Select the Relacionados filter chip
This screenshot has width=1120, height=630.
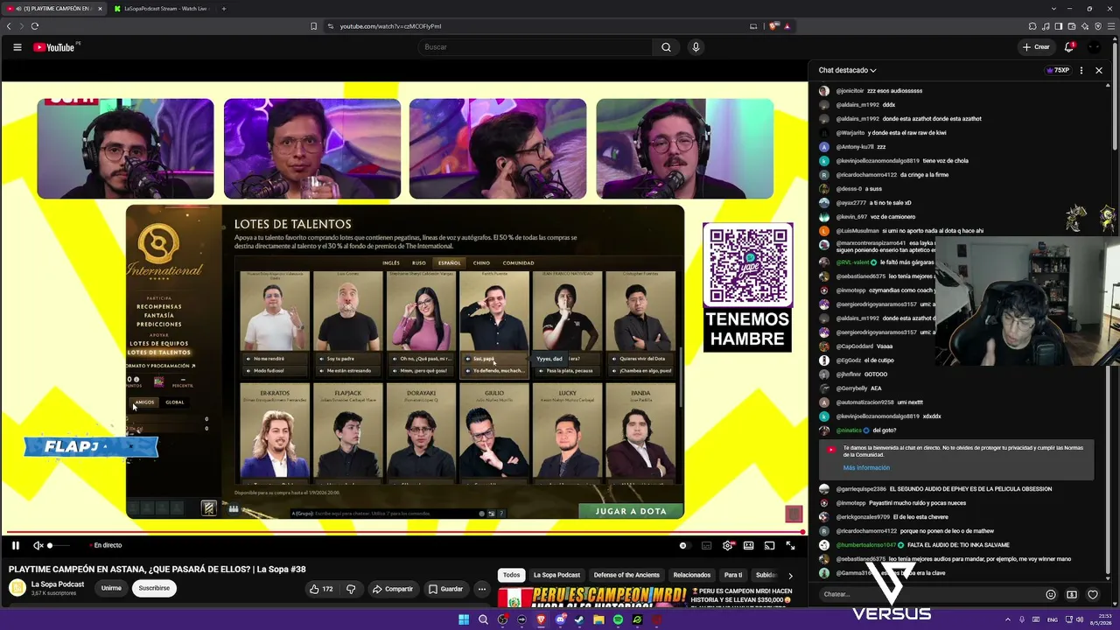click(691, 575)
